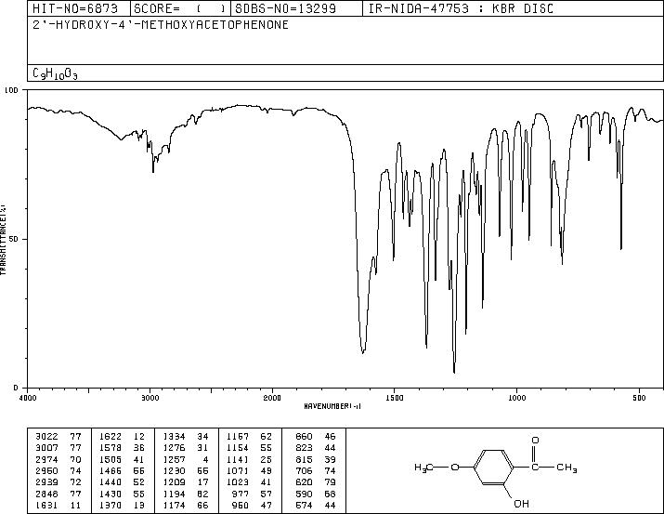The width and height of the screenshot is (664, 514).
Task: Click the 3000 x-axis tick label
Action: point(150,398)
